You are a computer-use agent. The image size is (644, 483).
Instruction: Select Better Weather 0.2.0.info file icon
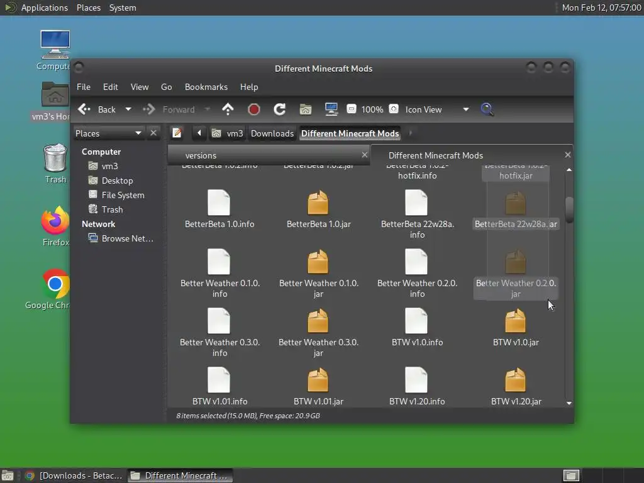[x=416, y=262]
